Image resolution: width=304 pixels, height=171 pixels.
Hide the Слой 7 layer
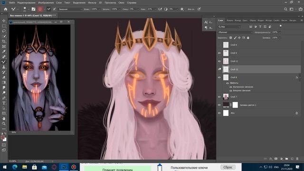pyautogui.click(x=219, y=97)
